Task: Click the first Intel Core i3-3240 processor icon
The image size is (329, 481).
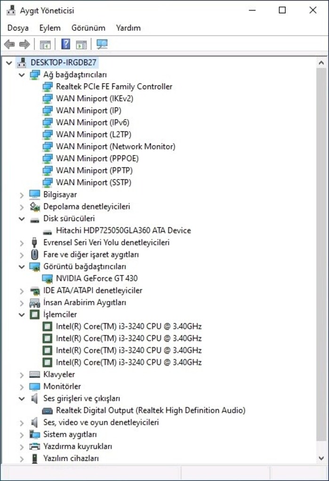Action: 48,326
